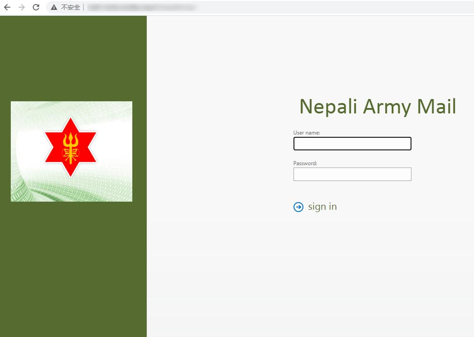The width and height of the screenshot is (474, 337).
Task: Reload the page with the refresh icon
Action: pos(36,7)
